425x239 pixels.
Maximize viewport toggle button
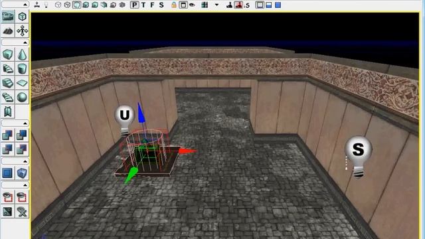tap(183, 5)
